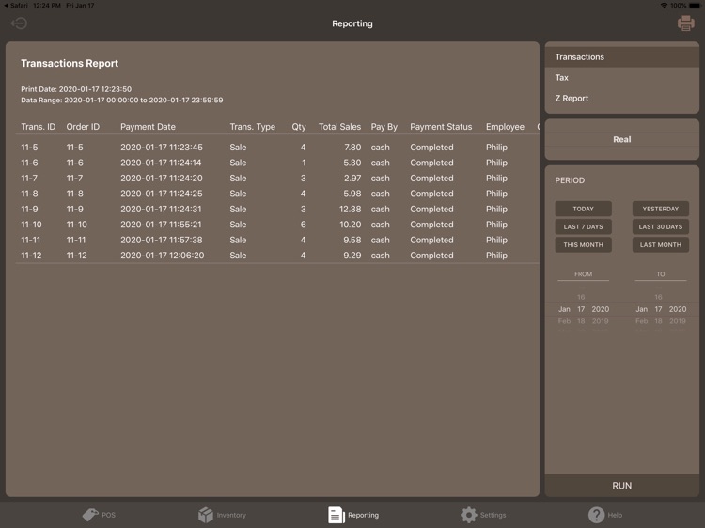Select transaction row 11-5

coord(277,148)
